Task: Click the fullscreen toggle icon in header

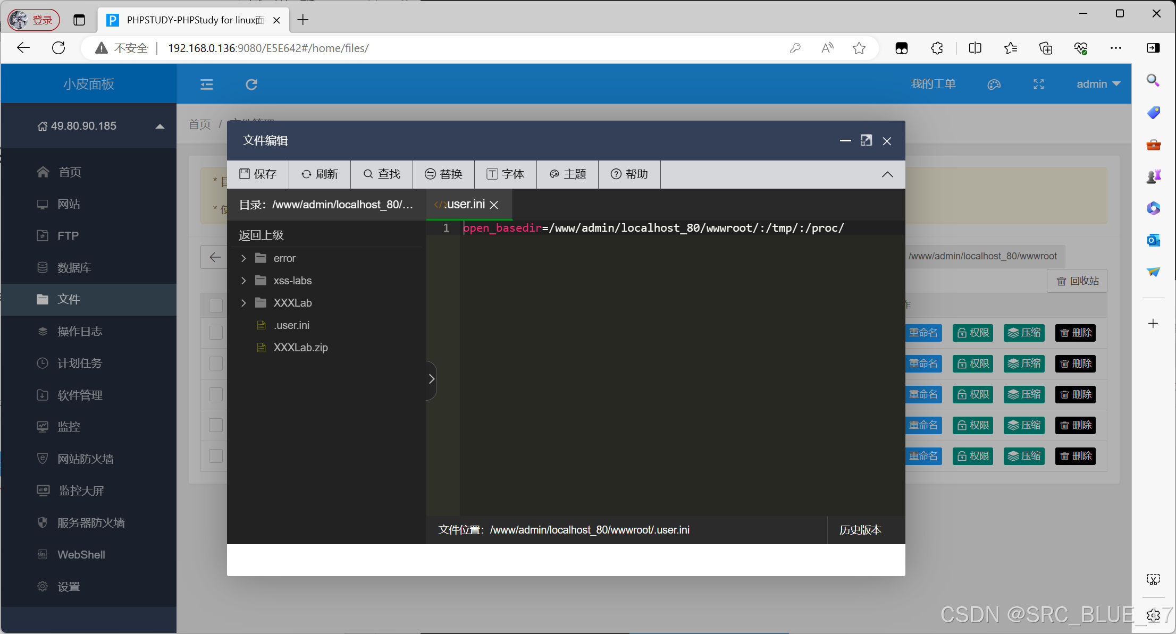Action: click(1038, 84)
